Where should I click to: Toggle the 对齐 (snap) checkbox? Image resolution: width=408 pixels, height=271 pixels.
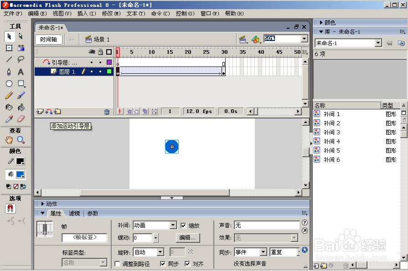[x=187, y=264]
